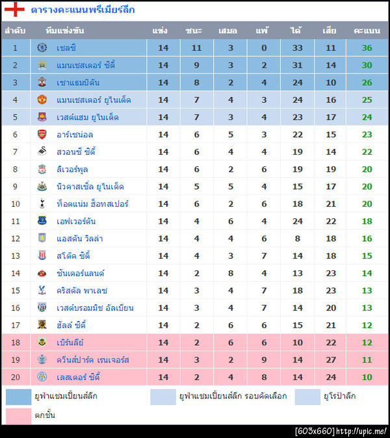
Task: Click the Tottenham Hotspur crest icon
Action: [x=42, y=203]
